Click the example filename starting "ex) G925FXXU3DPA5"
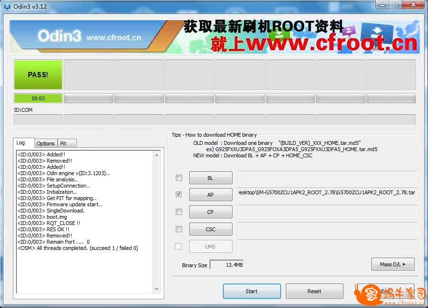428x308 pixels. click(292, 149)
